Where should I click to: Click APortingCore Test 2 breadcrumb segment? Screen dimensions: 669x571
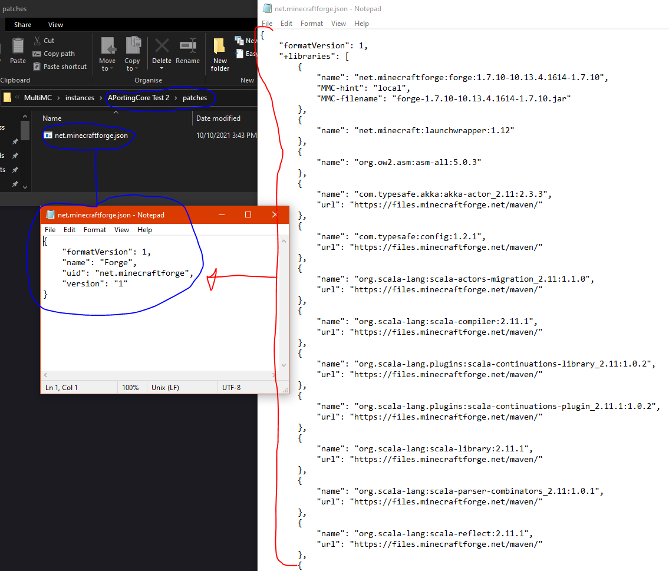(139, 98)
